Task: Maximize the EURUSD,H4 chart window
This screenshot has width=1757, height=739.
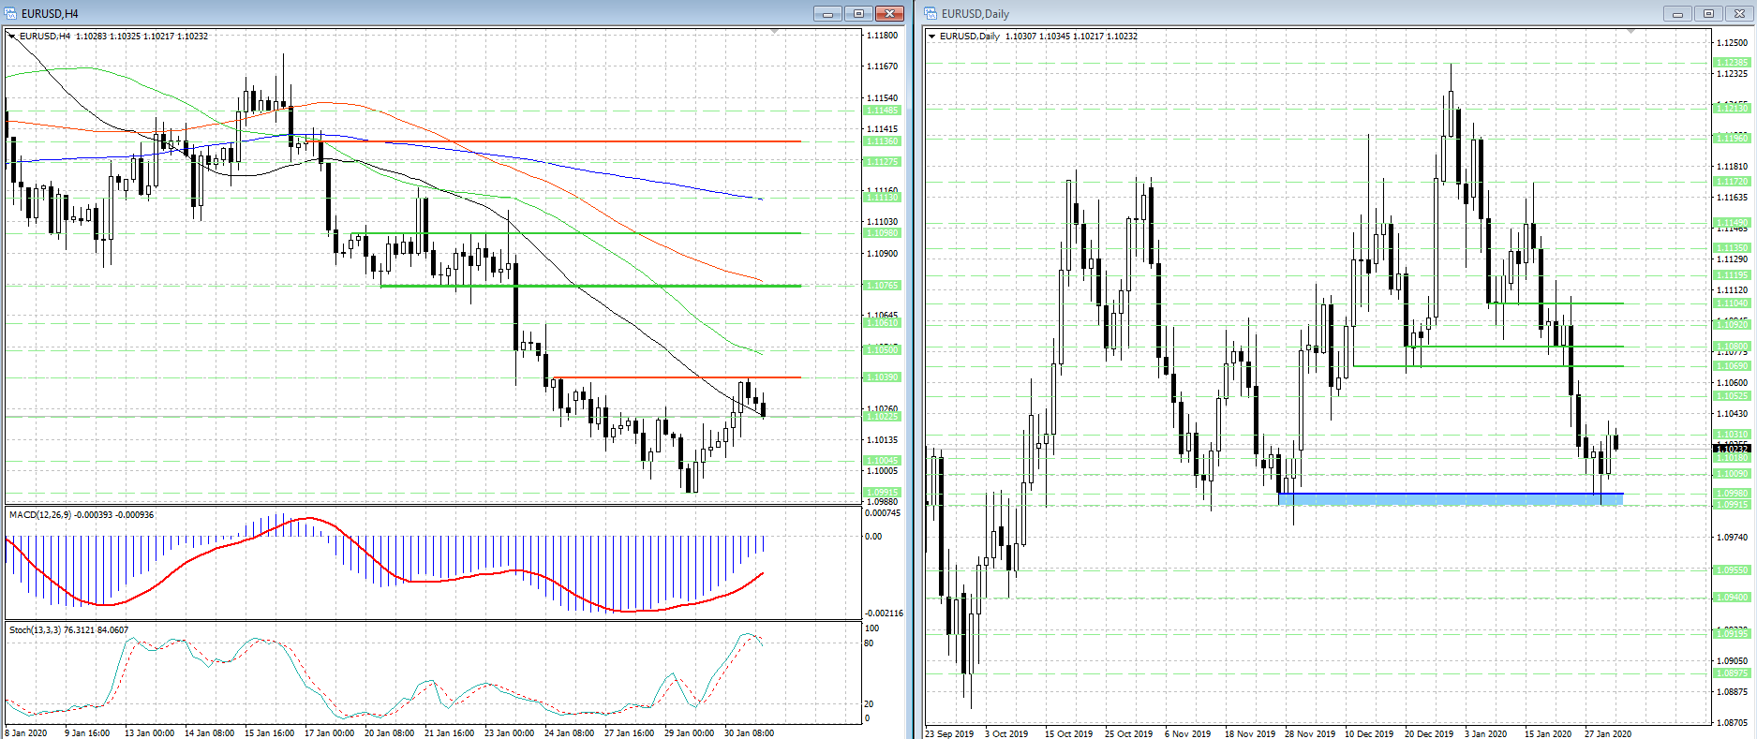Action: 858,13
